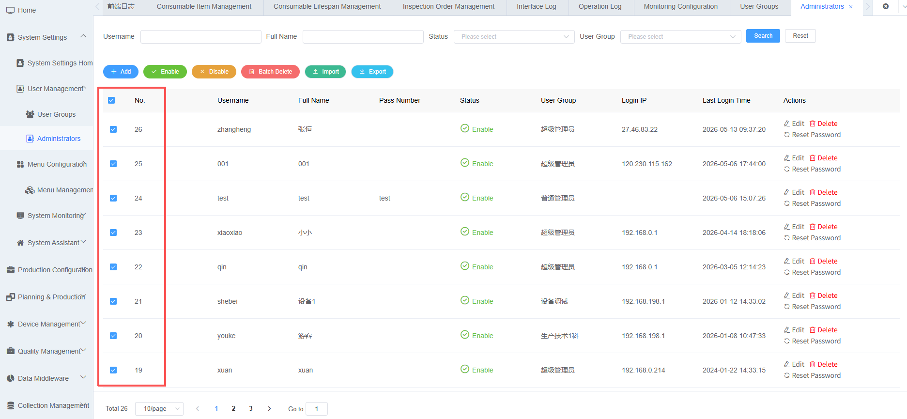Click the Data Middleware pie chart icon
This screenshot has width=907, height=419.
[11, 378]
